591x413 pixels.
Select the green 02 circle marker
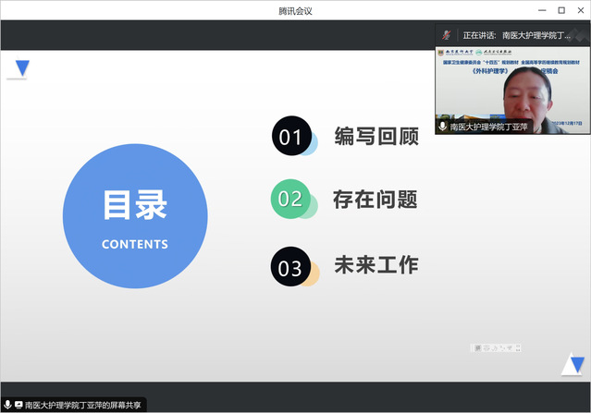coord(289,198)
